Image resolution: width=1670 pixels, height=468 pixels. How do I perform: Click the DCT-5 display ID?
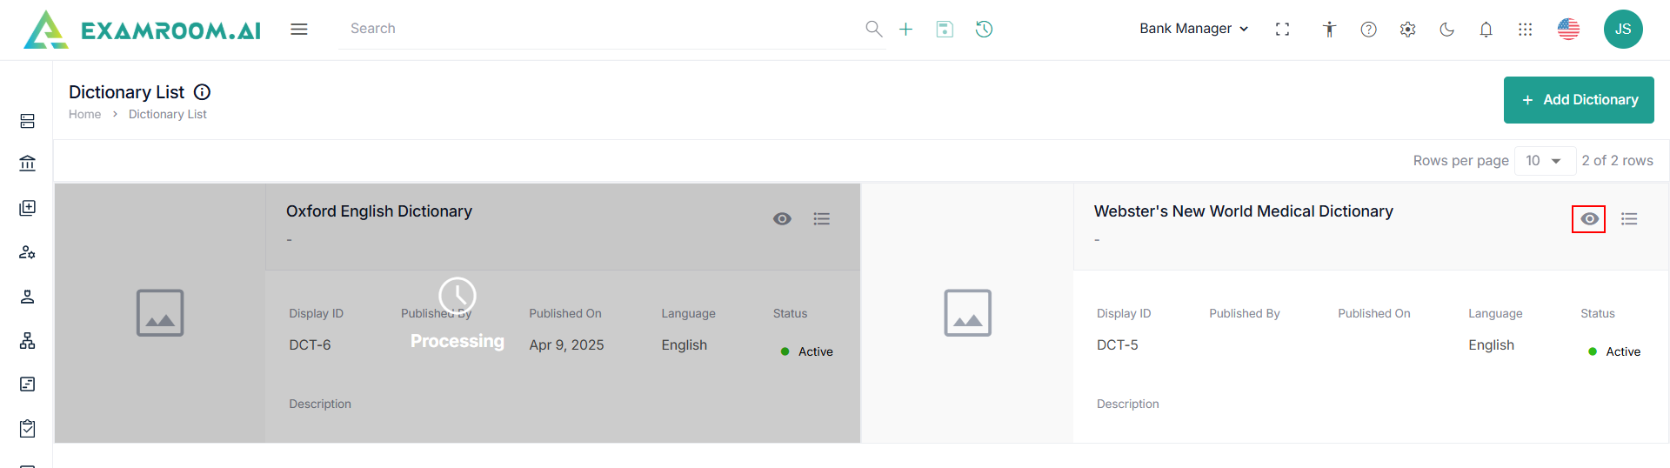[1118, 345]
